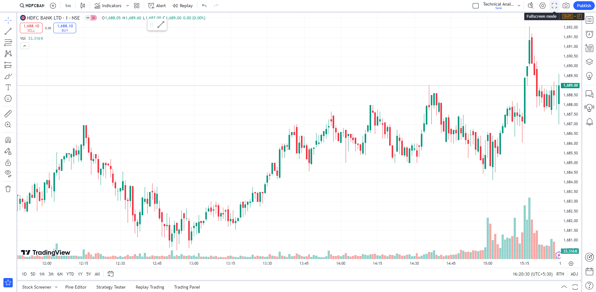
Task: Open the Replay Trading tab
Action: point(150,287)
